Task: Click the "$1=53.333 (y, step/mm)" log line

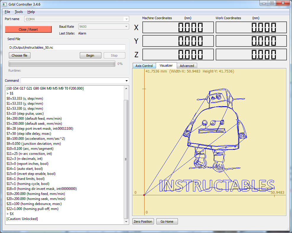Action: (25, 103)
